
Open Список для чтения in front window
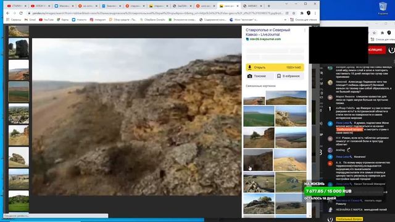[304, 20]
